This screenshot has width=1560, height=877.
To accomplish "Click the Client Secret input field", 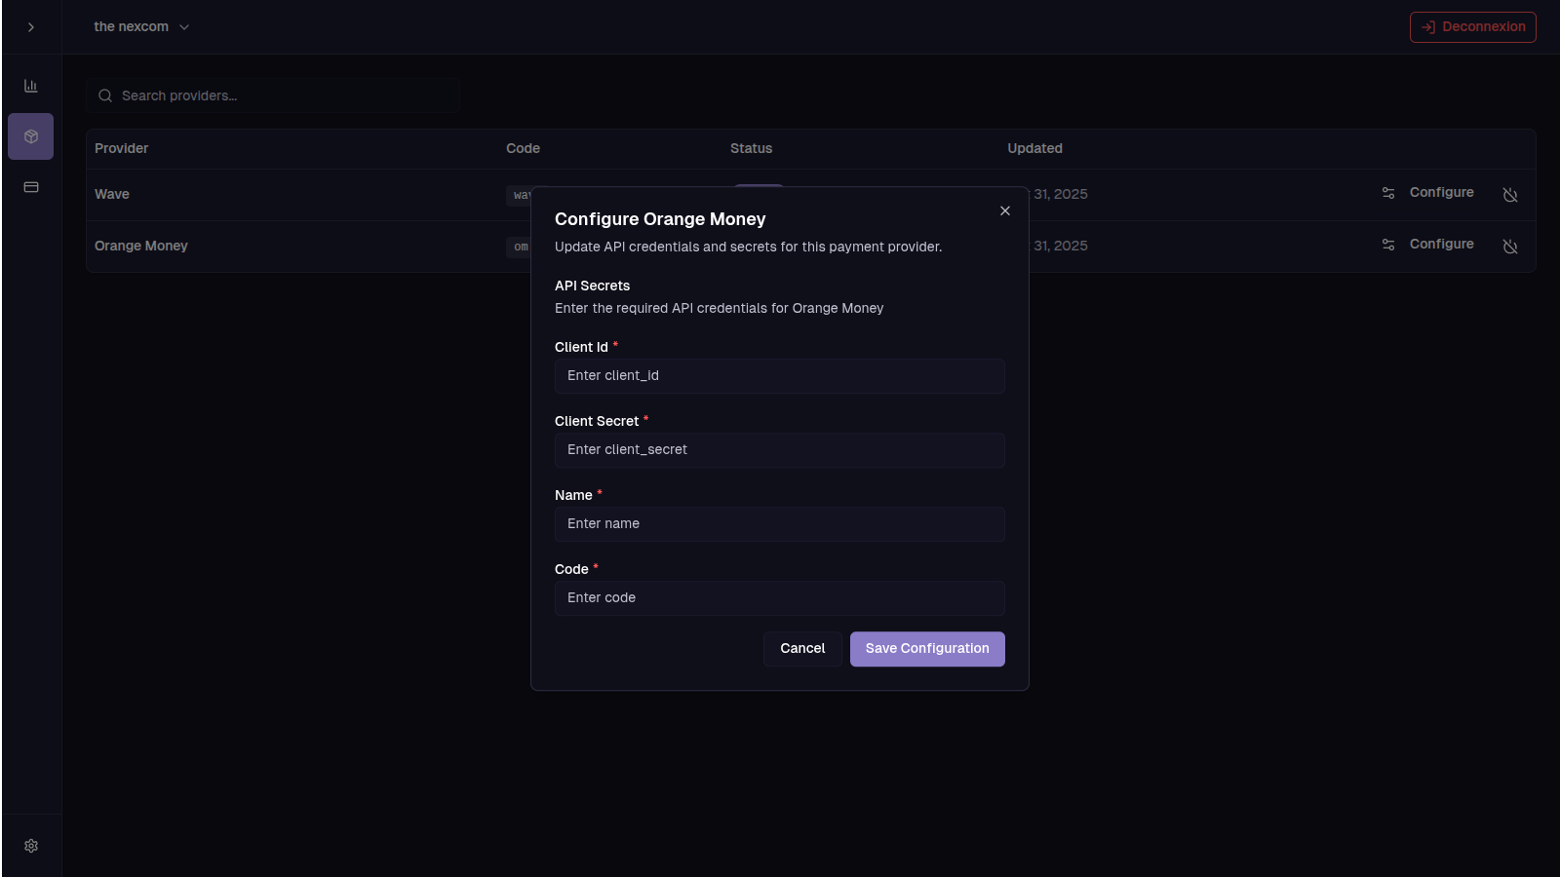I will tap(779, 450).
